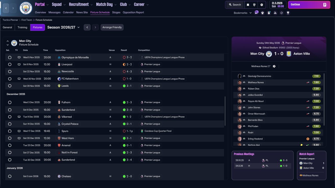Click the up/down chevrons next to Man City schedule
This screenshot has height=188, width=335.
pyautogui.click(x=8, y=43)
